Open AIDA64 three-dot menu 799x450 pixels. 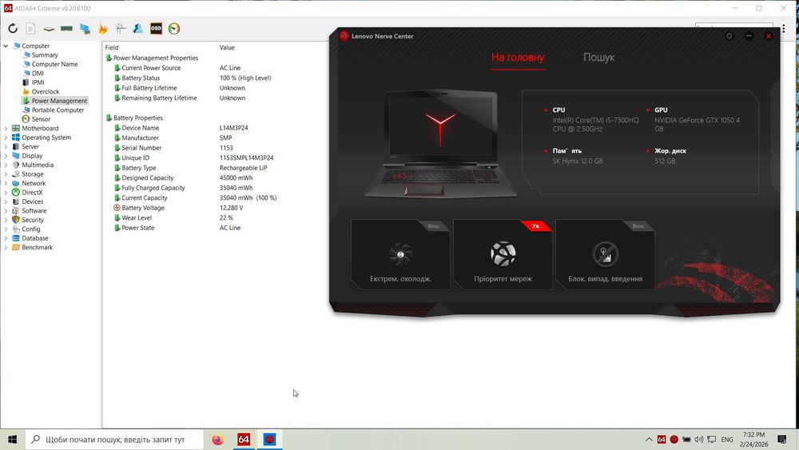point(784,29)
